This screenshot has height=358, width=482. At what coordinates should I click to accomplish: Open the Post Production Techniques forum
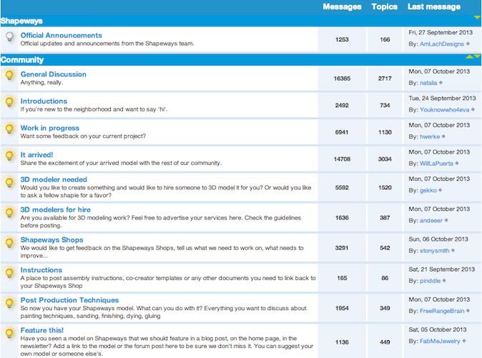69,300
